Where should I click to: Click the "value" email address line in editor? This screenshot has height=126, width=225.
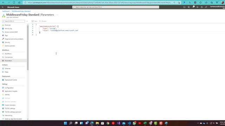click(x=60, y=30)
